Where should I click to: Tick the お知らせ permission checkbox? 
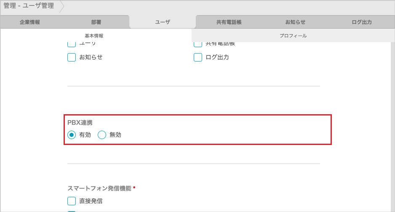[x=72, y=57]
